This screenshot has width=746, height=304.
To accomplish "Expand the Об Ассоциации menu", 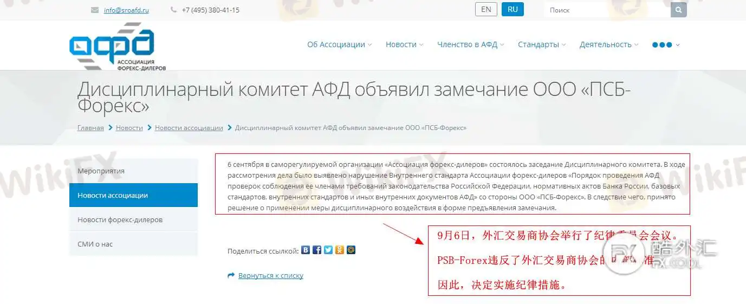I will 339,44.
